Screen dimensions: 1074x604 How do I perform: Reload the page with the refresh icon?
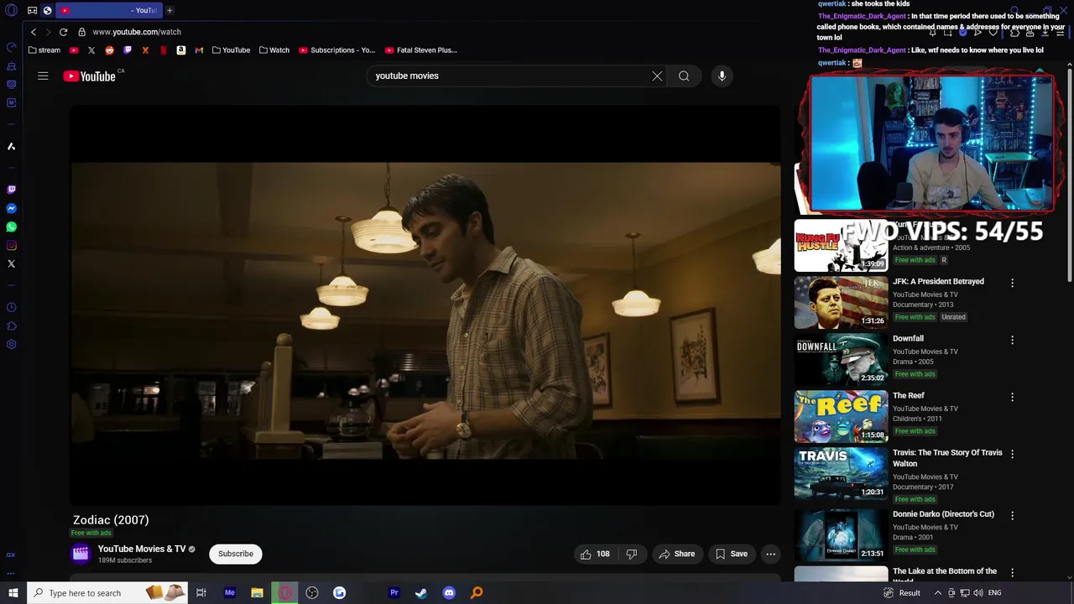coord(63,32)
